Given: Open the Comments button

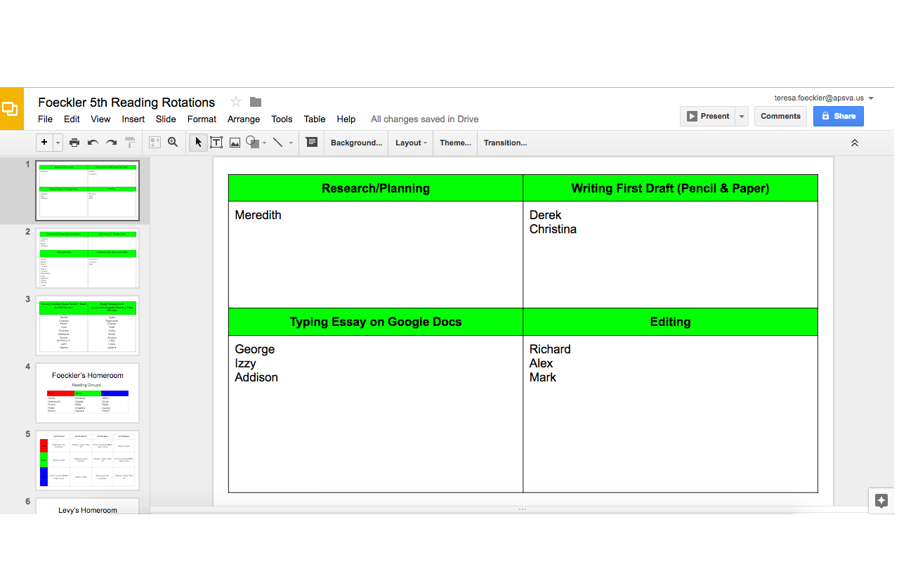Looking at the screenshot, I should [x=780, y=117].
